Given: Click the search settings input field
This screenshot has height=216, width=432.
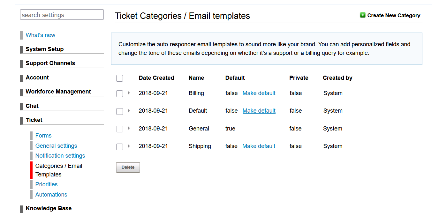Looking at the screenshot, I should [x=62, y=15].
